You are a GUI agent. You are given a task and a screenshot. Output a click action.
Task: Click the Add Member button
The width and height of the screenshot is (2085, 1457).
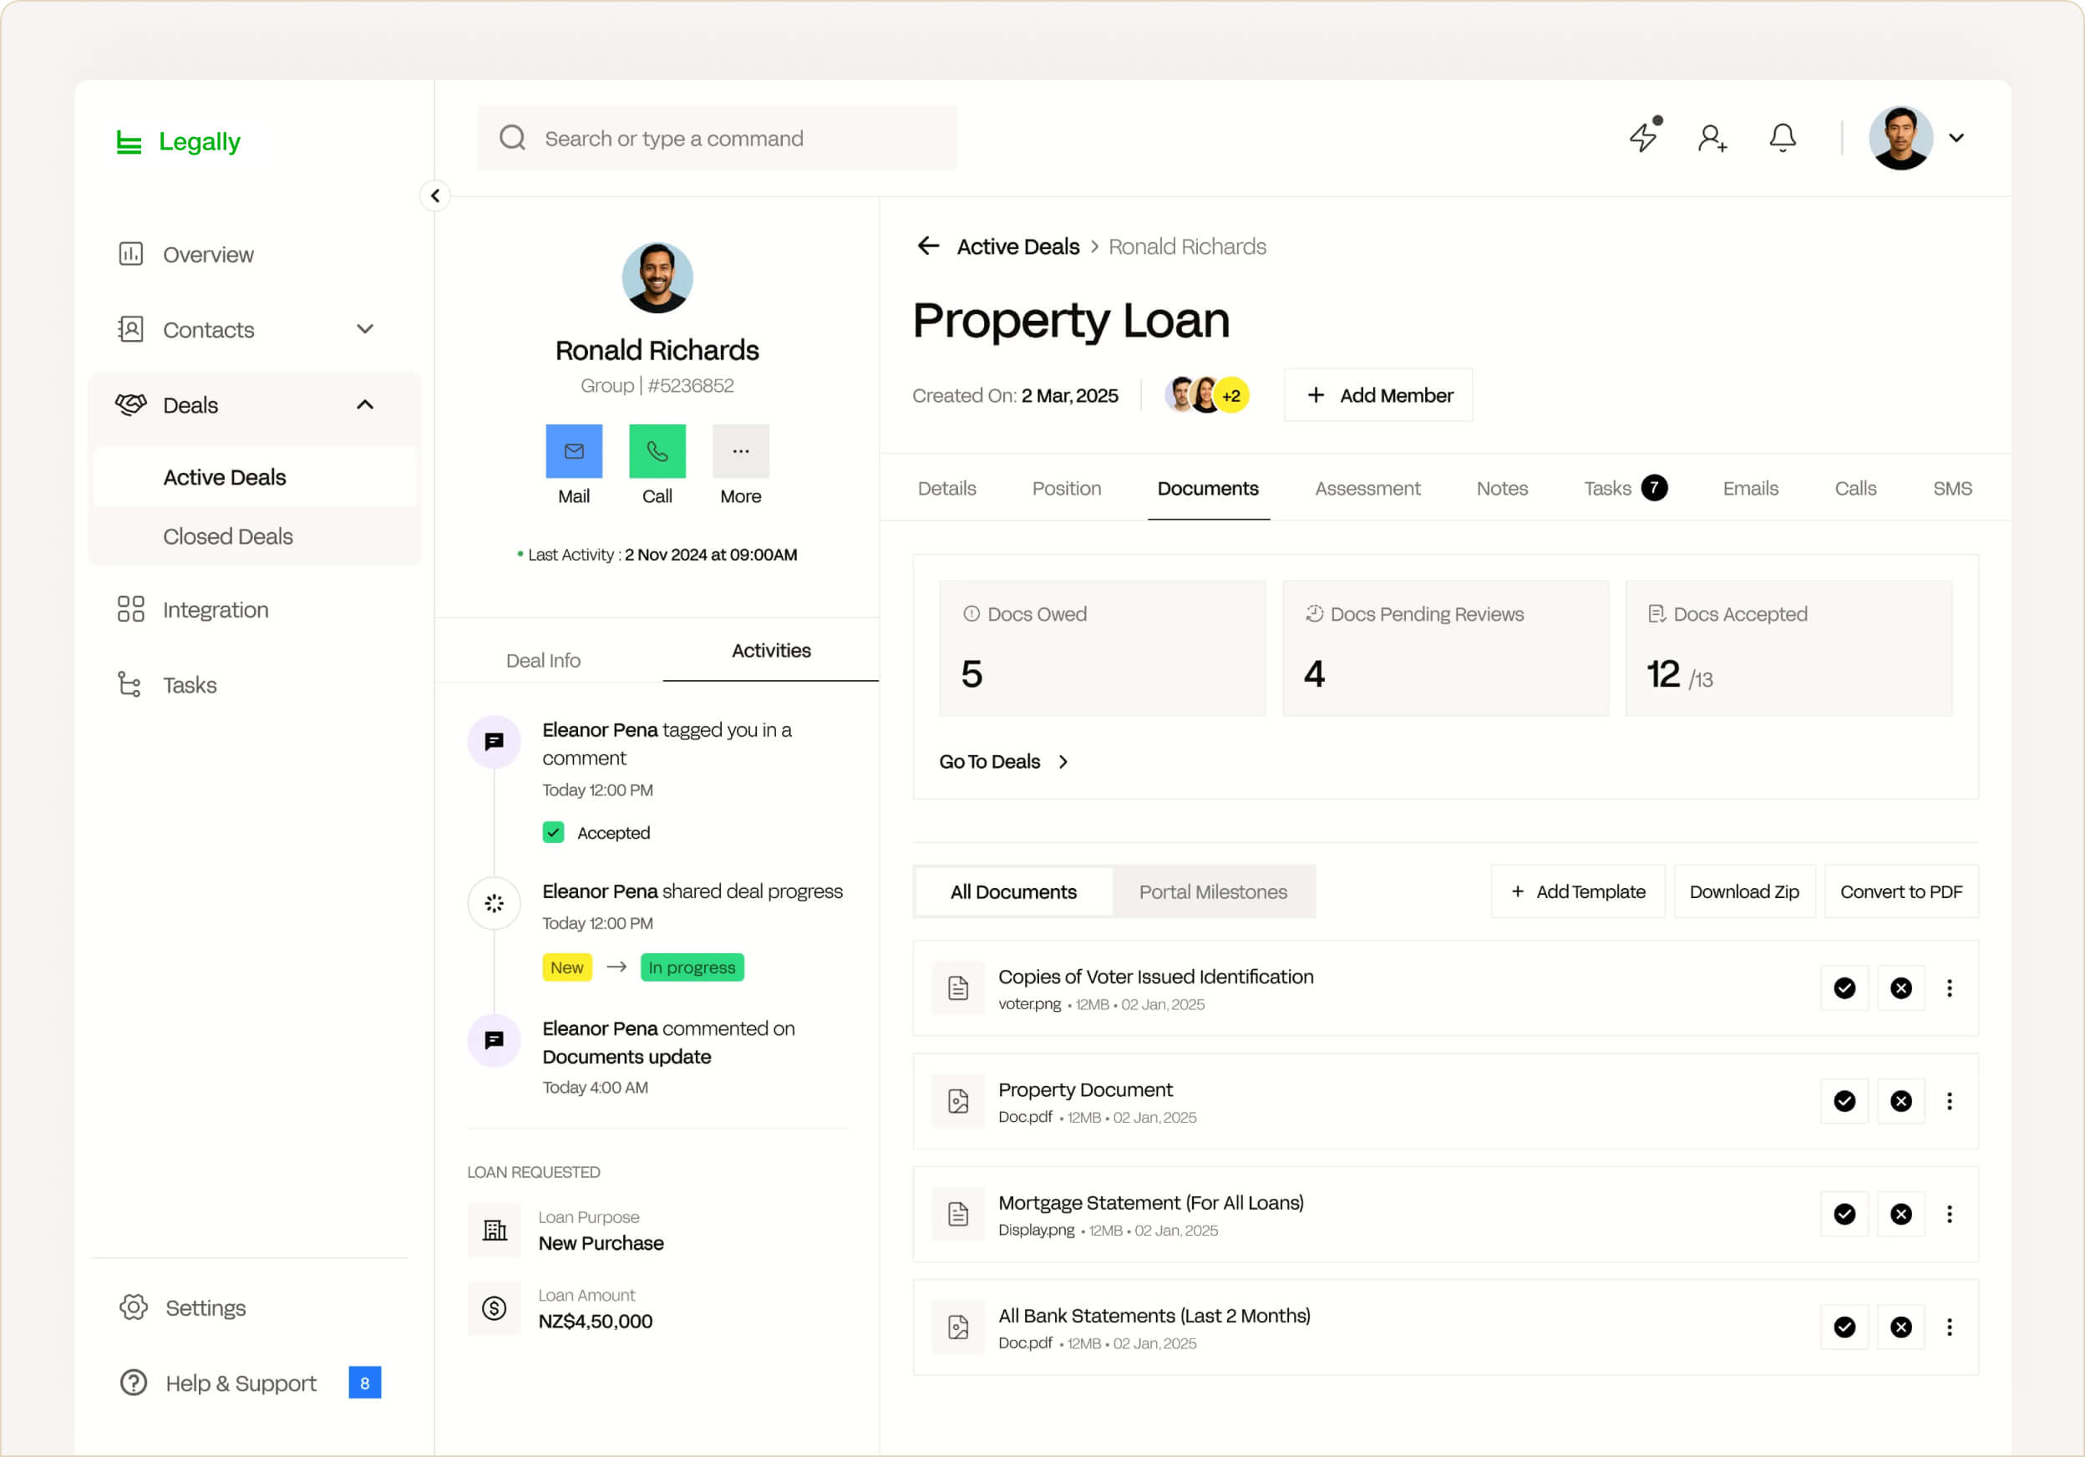tap(1378, 395)
